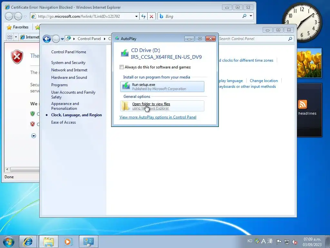Click Change location link
The width and height of the screenshot is (330, 248).
click(264, 81)
